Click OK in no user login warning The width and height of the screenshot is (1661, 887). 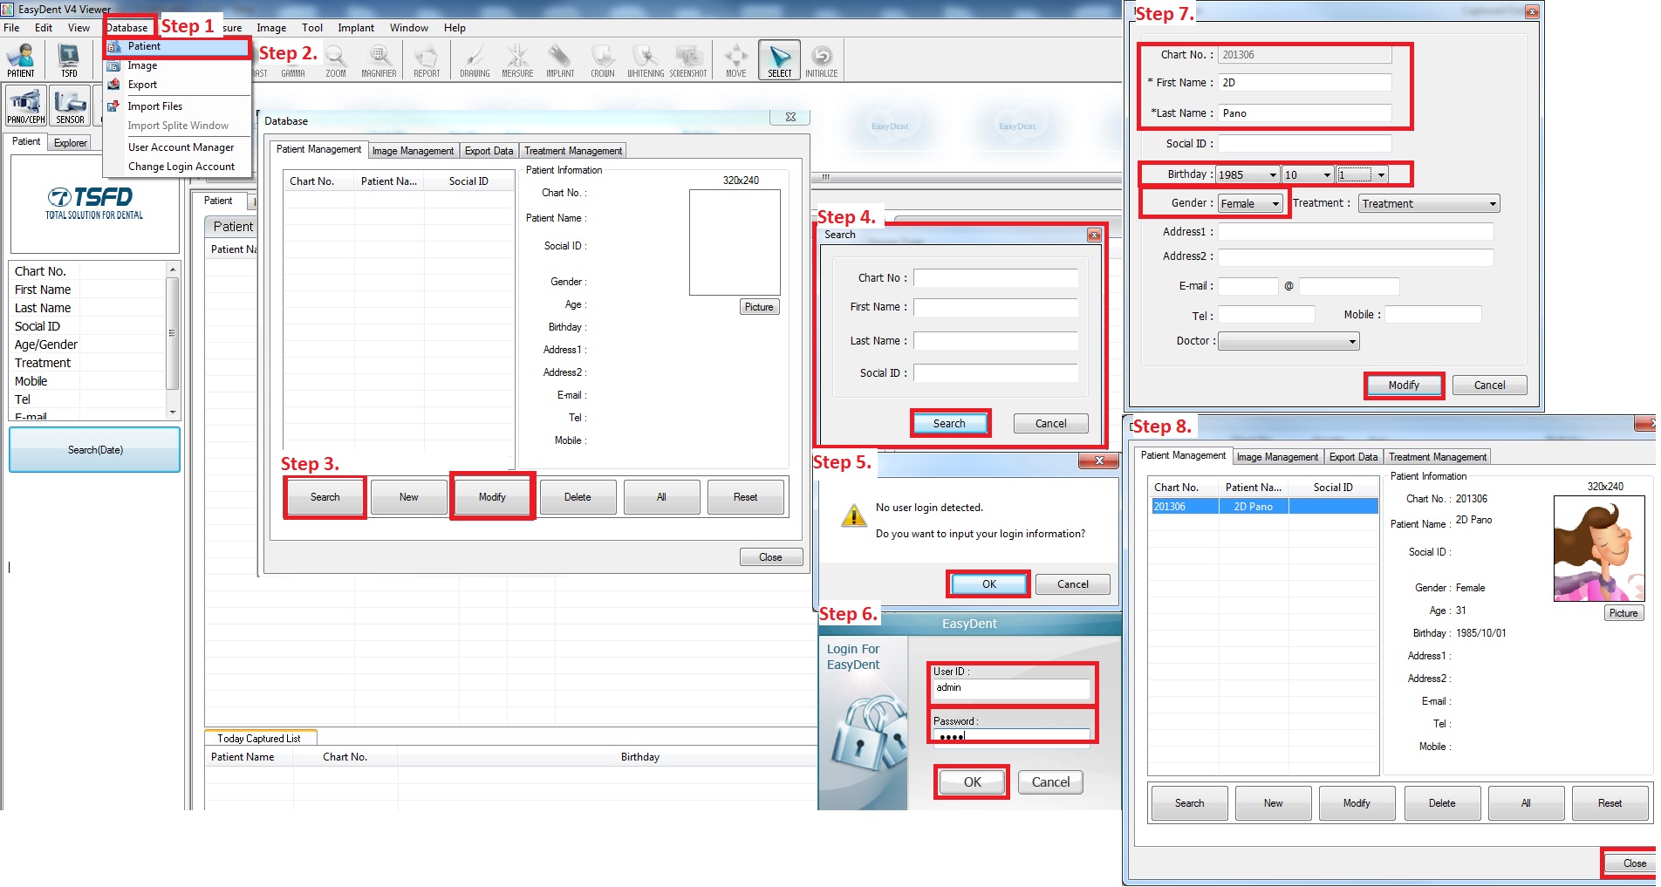coord(989,584)
